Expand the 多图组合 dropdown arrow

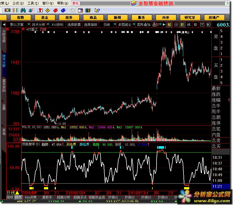click(134, 24)
